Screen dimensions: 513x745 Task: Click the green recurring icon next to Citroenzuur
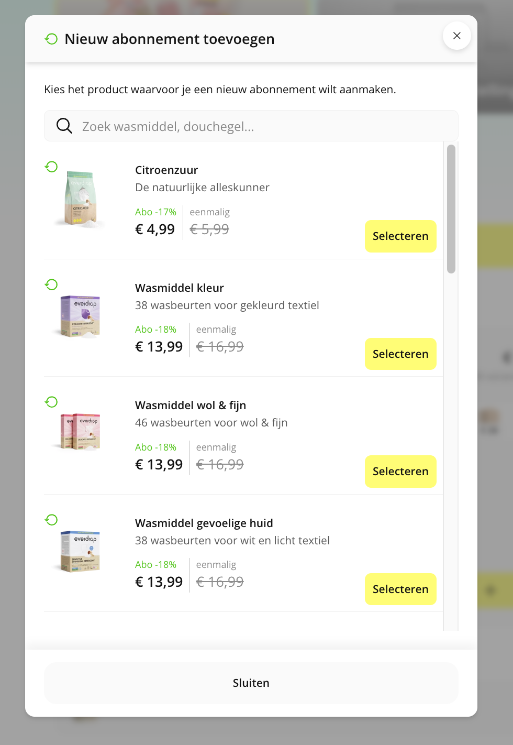pos(51,167)
